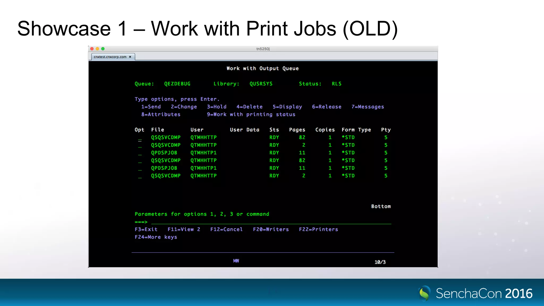Click the 8=Attributes option text

[x=161, y=114]
